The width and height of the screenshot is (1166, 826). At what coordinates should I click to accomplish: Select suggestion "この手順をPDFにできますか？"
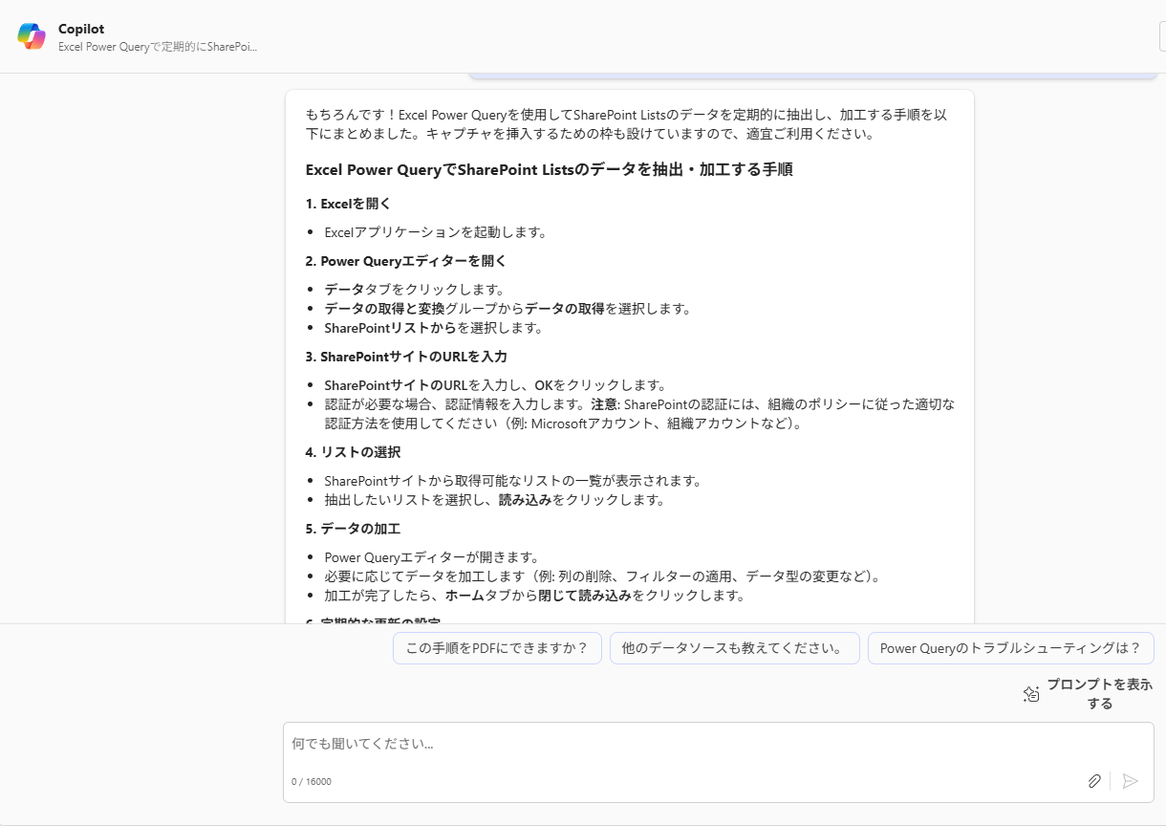(x=497, y=648)
